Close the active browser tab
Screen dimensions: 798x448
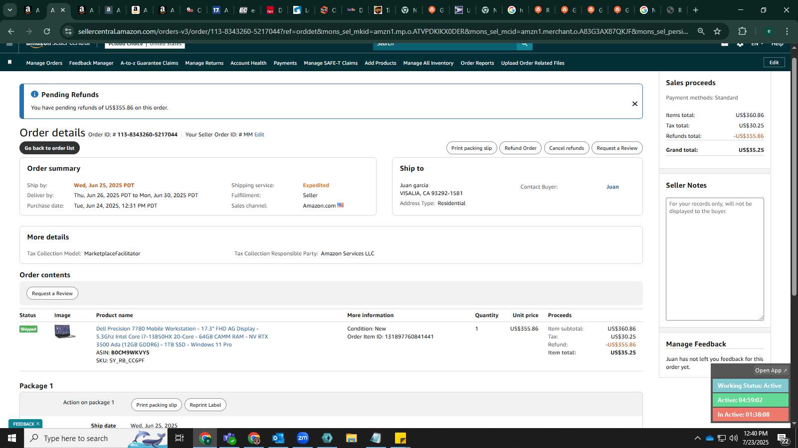[x=63, y=10]
